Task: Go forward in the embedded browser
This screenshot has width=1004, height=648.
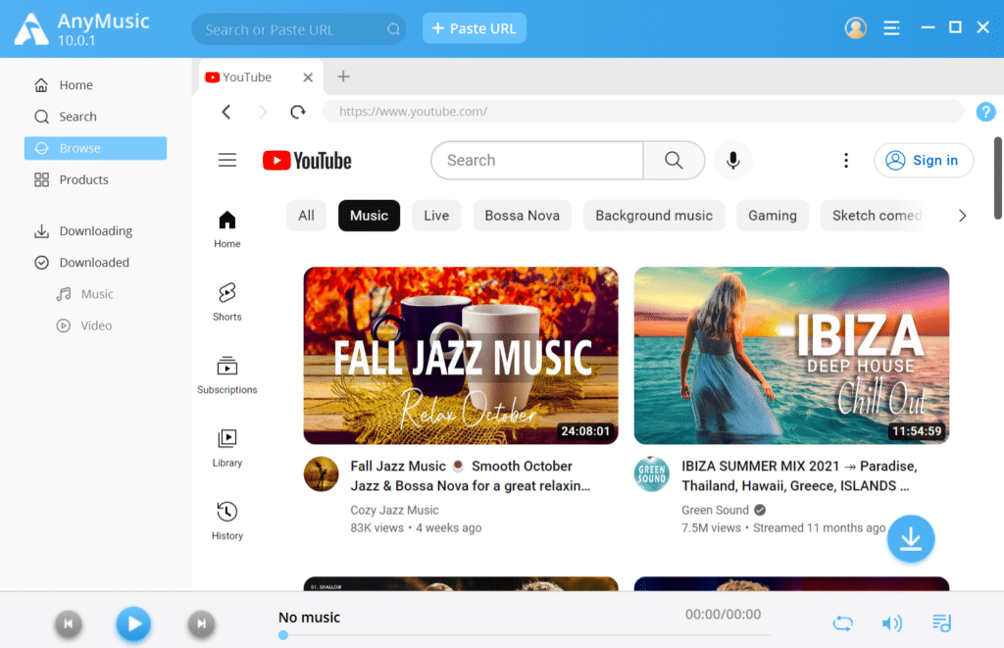Action: (263, 112)
